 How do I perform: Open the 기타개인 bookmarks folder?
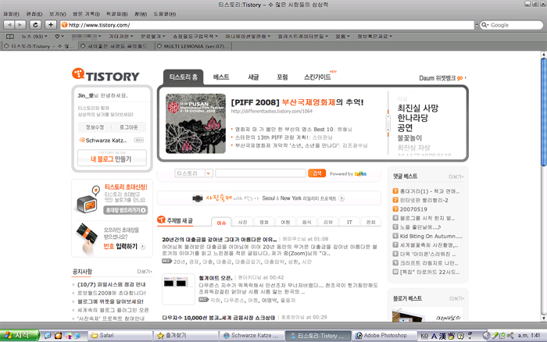click(120, 37)
